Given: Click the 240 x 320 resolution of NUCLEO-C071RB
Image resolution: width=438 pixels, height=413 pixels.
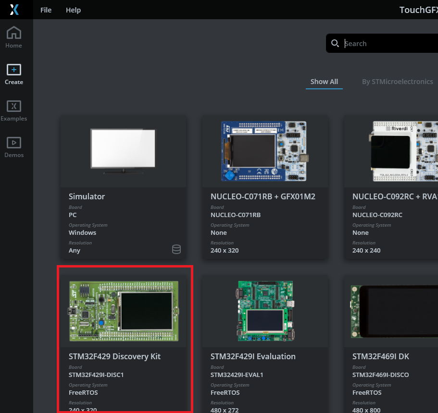Looking at the screenshot, I should click(225, 251).
